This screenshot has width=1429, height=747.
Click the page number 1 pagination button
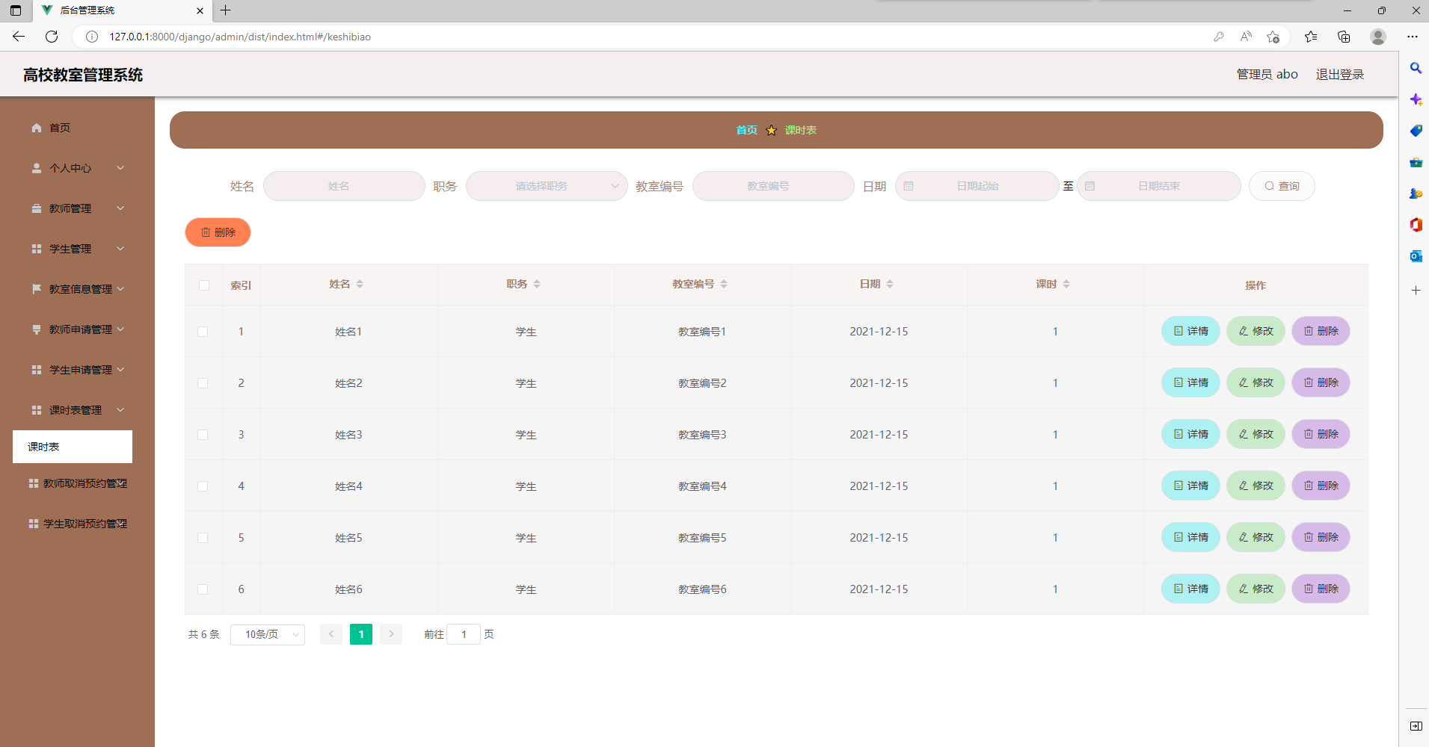click(x=361, y=634)
